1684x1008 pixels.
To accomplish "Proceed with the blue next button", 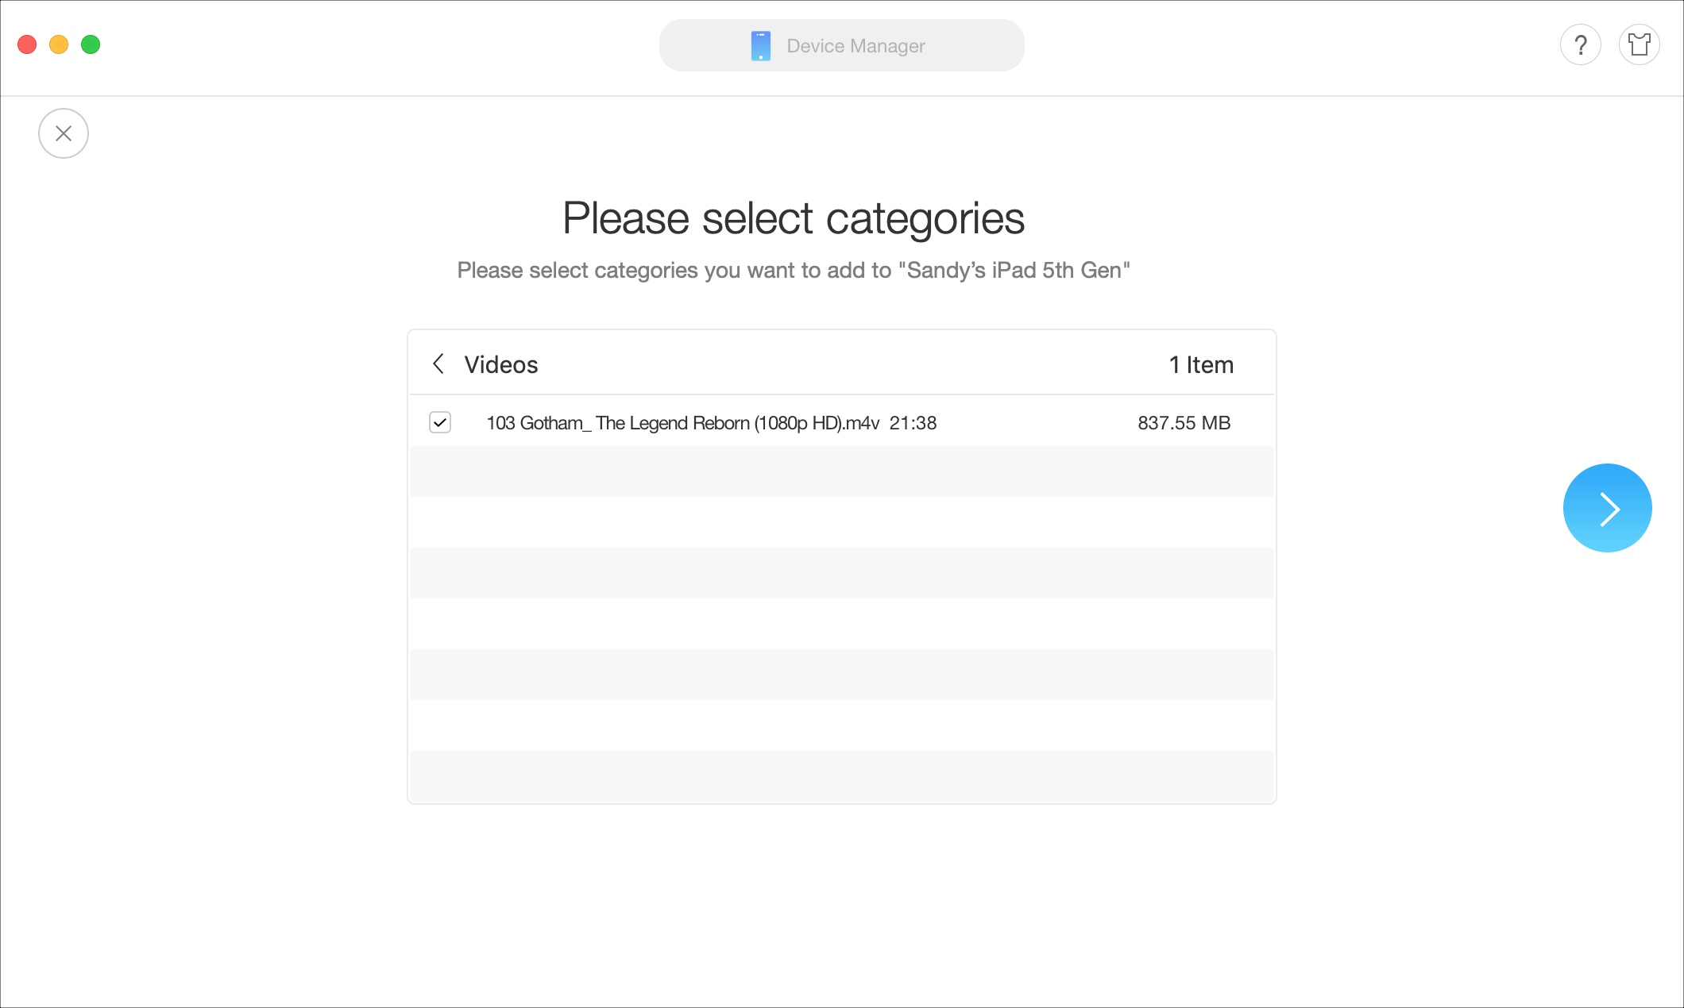I will click(1607, 507).
